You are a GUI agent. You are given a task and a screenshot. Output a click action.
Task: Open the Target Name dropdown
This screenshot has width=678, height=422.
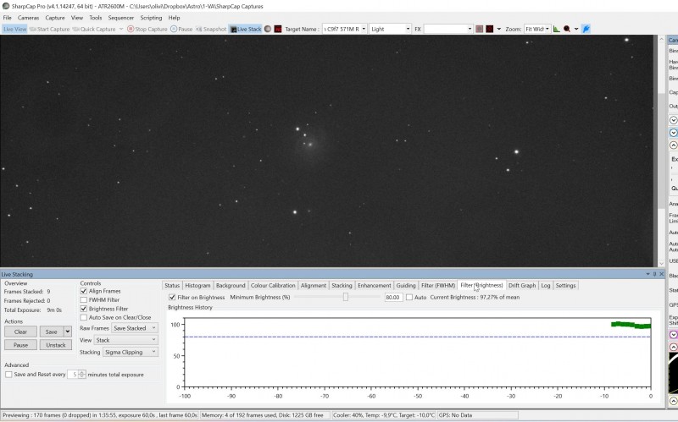coord(364,29)
